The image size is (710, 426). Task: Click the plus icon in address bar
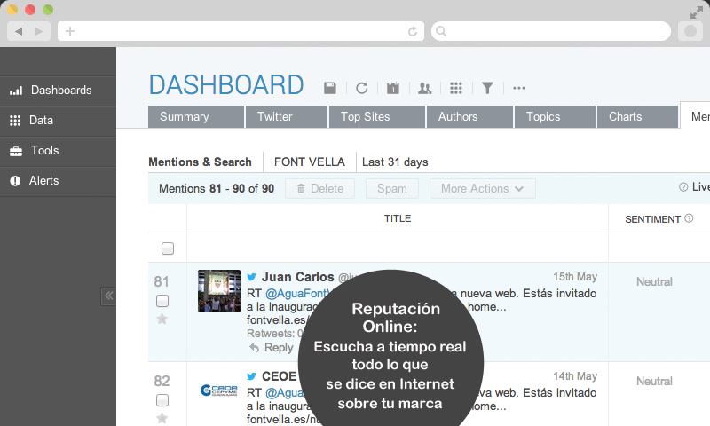pos(70,31)
